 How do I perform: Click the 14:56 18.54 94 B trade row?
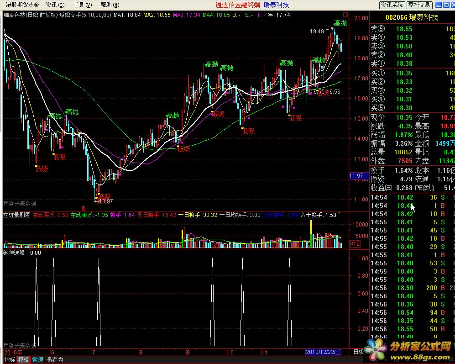413,312
